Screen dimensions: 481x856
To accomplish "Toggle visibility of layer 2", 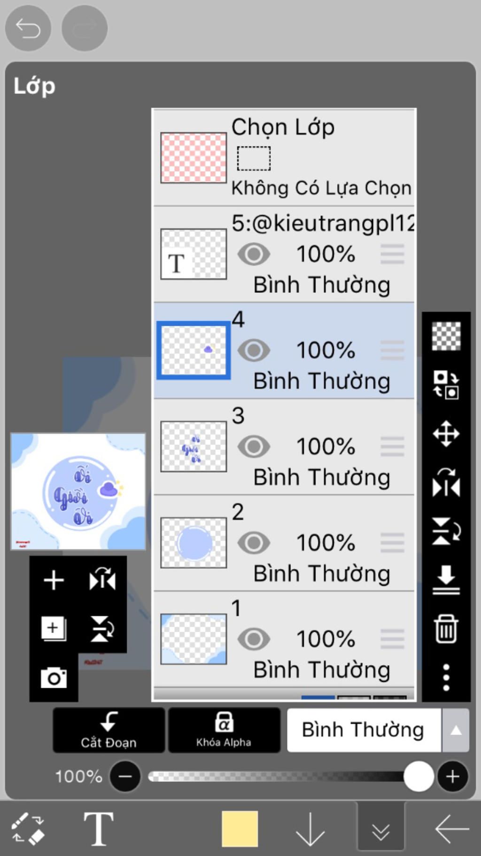I will (254, 543).
